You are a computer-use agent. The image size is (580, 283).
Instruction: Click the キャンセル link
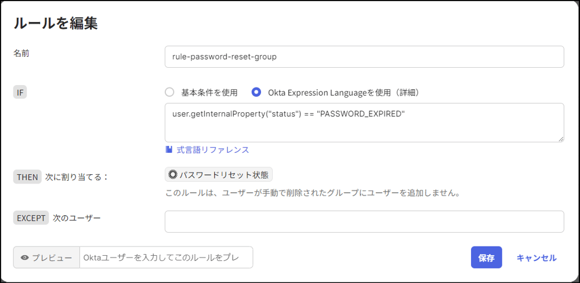536,258
